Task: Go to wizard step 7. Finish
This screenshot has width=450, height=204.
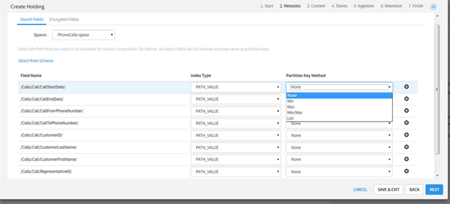Action: [416, 6]
